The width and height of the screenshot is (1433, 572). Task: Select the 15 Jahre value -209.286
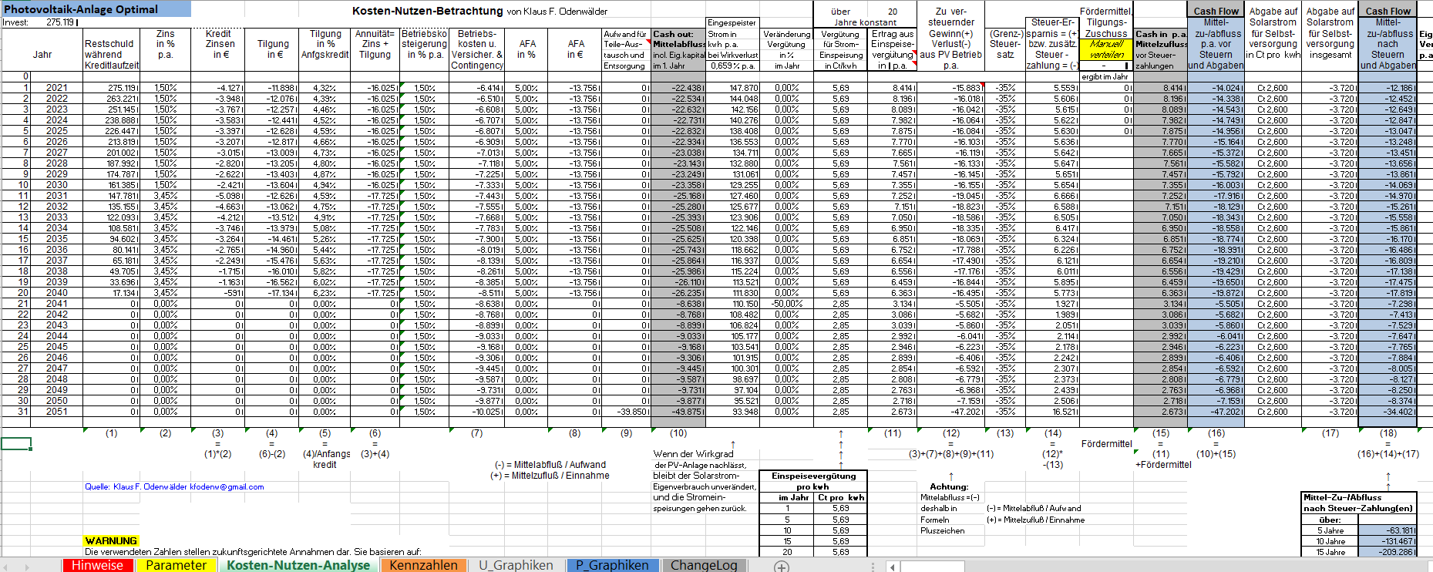(x=1388, y=552)
